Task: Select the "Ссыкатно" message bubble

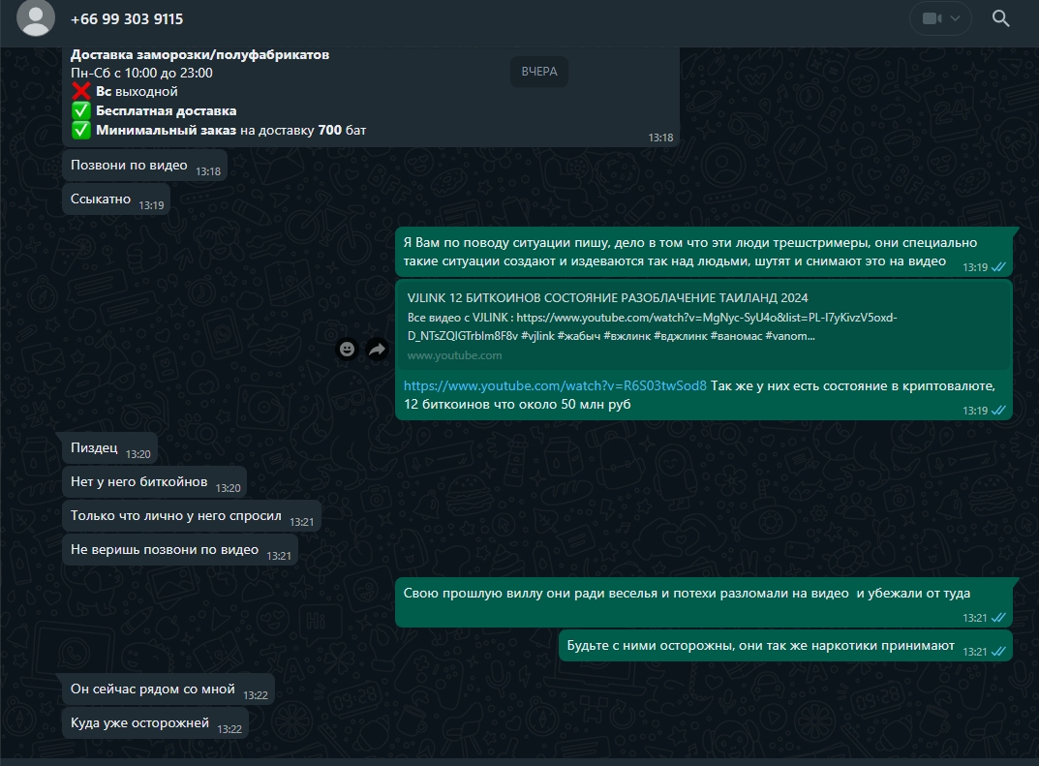Action: (x=101, y=199)
